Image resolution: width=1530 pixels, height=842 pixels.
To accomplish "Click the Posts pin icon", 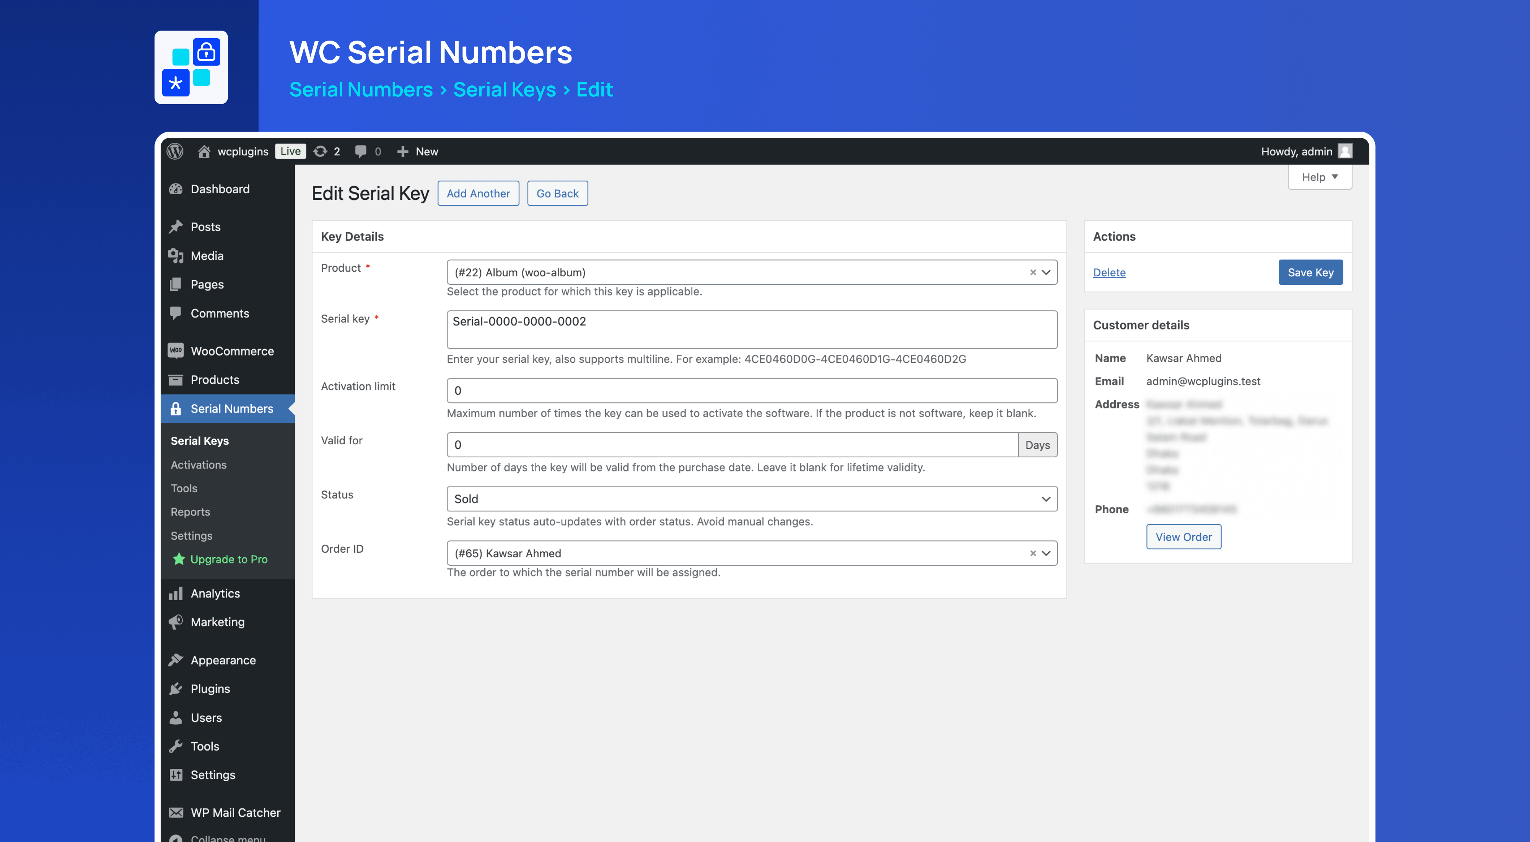I will pos(176,227).
